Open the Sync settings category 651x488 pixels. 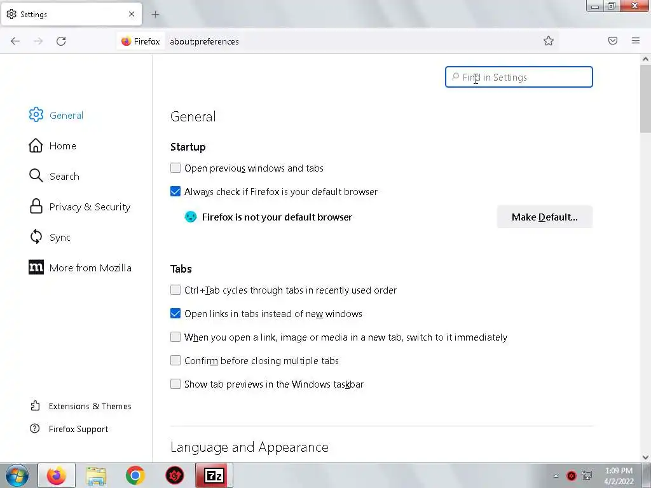coord(59,238)
